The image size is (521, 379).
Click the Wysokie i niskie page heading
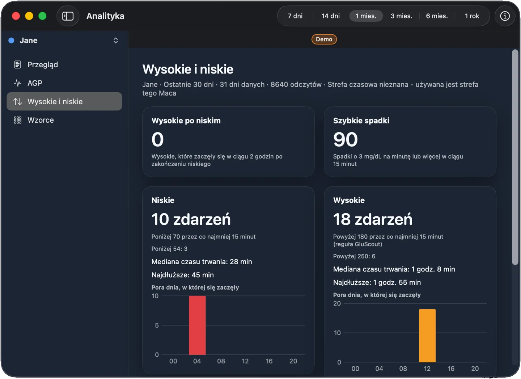click(x=188, y=69)
